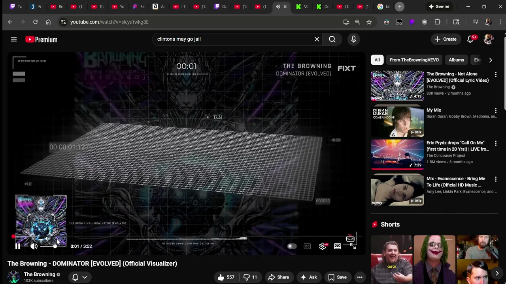506x284 pixels.
Task: Open the Evanescence Bring Me To Life thumbnail
Action: (x=397, y=190)
